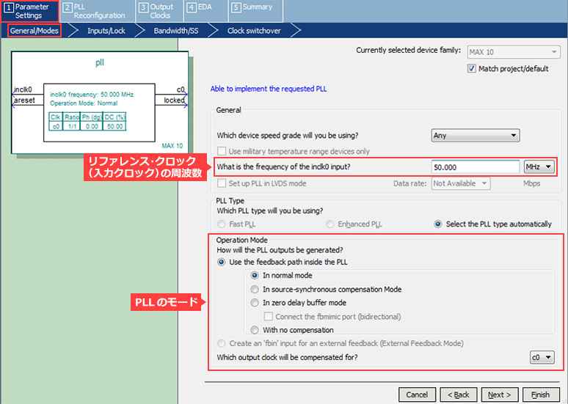The height and width of the screenshot is (404, 568).
Task: Open the MHz frequency unit dropdown
Action: pyautogui.click(x=539, y=167)
